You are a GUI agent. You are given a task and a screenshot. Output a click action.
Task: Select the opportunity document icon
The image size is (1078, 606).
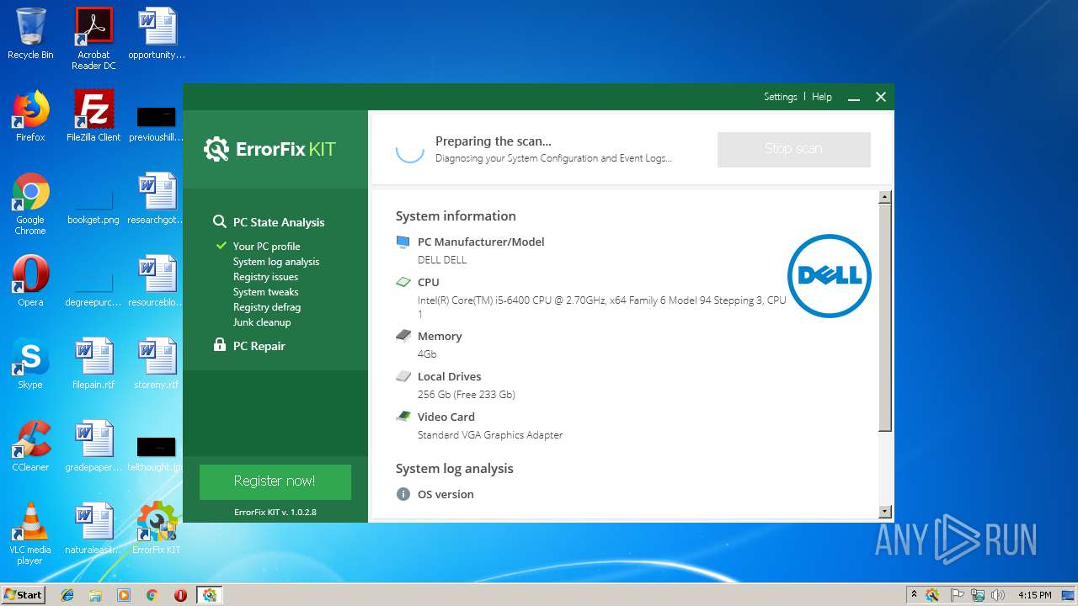pos(157,34)
